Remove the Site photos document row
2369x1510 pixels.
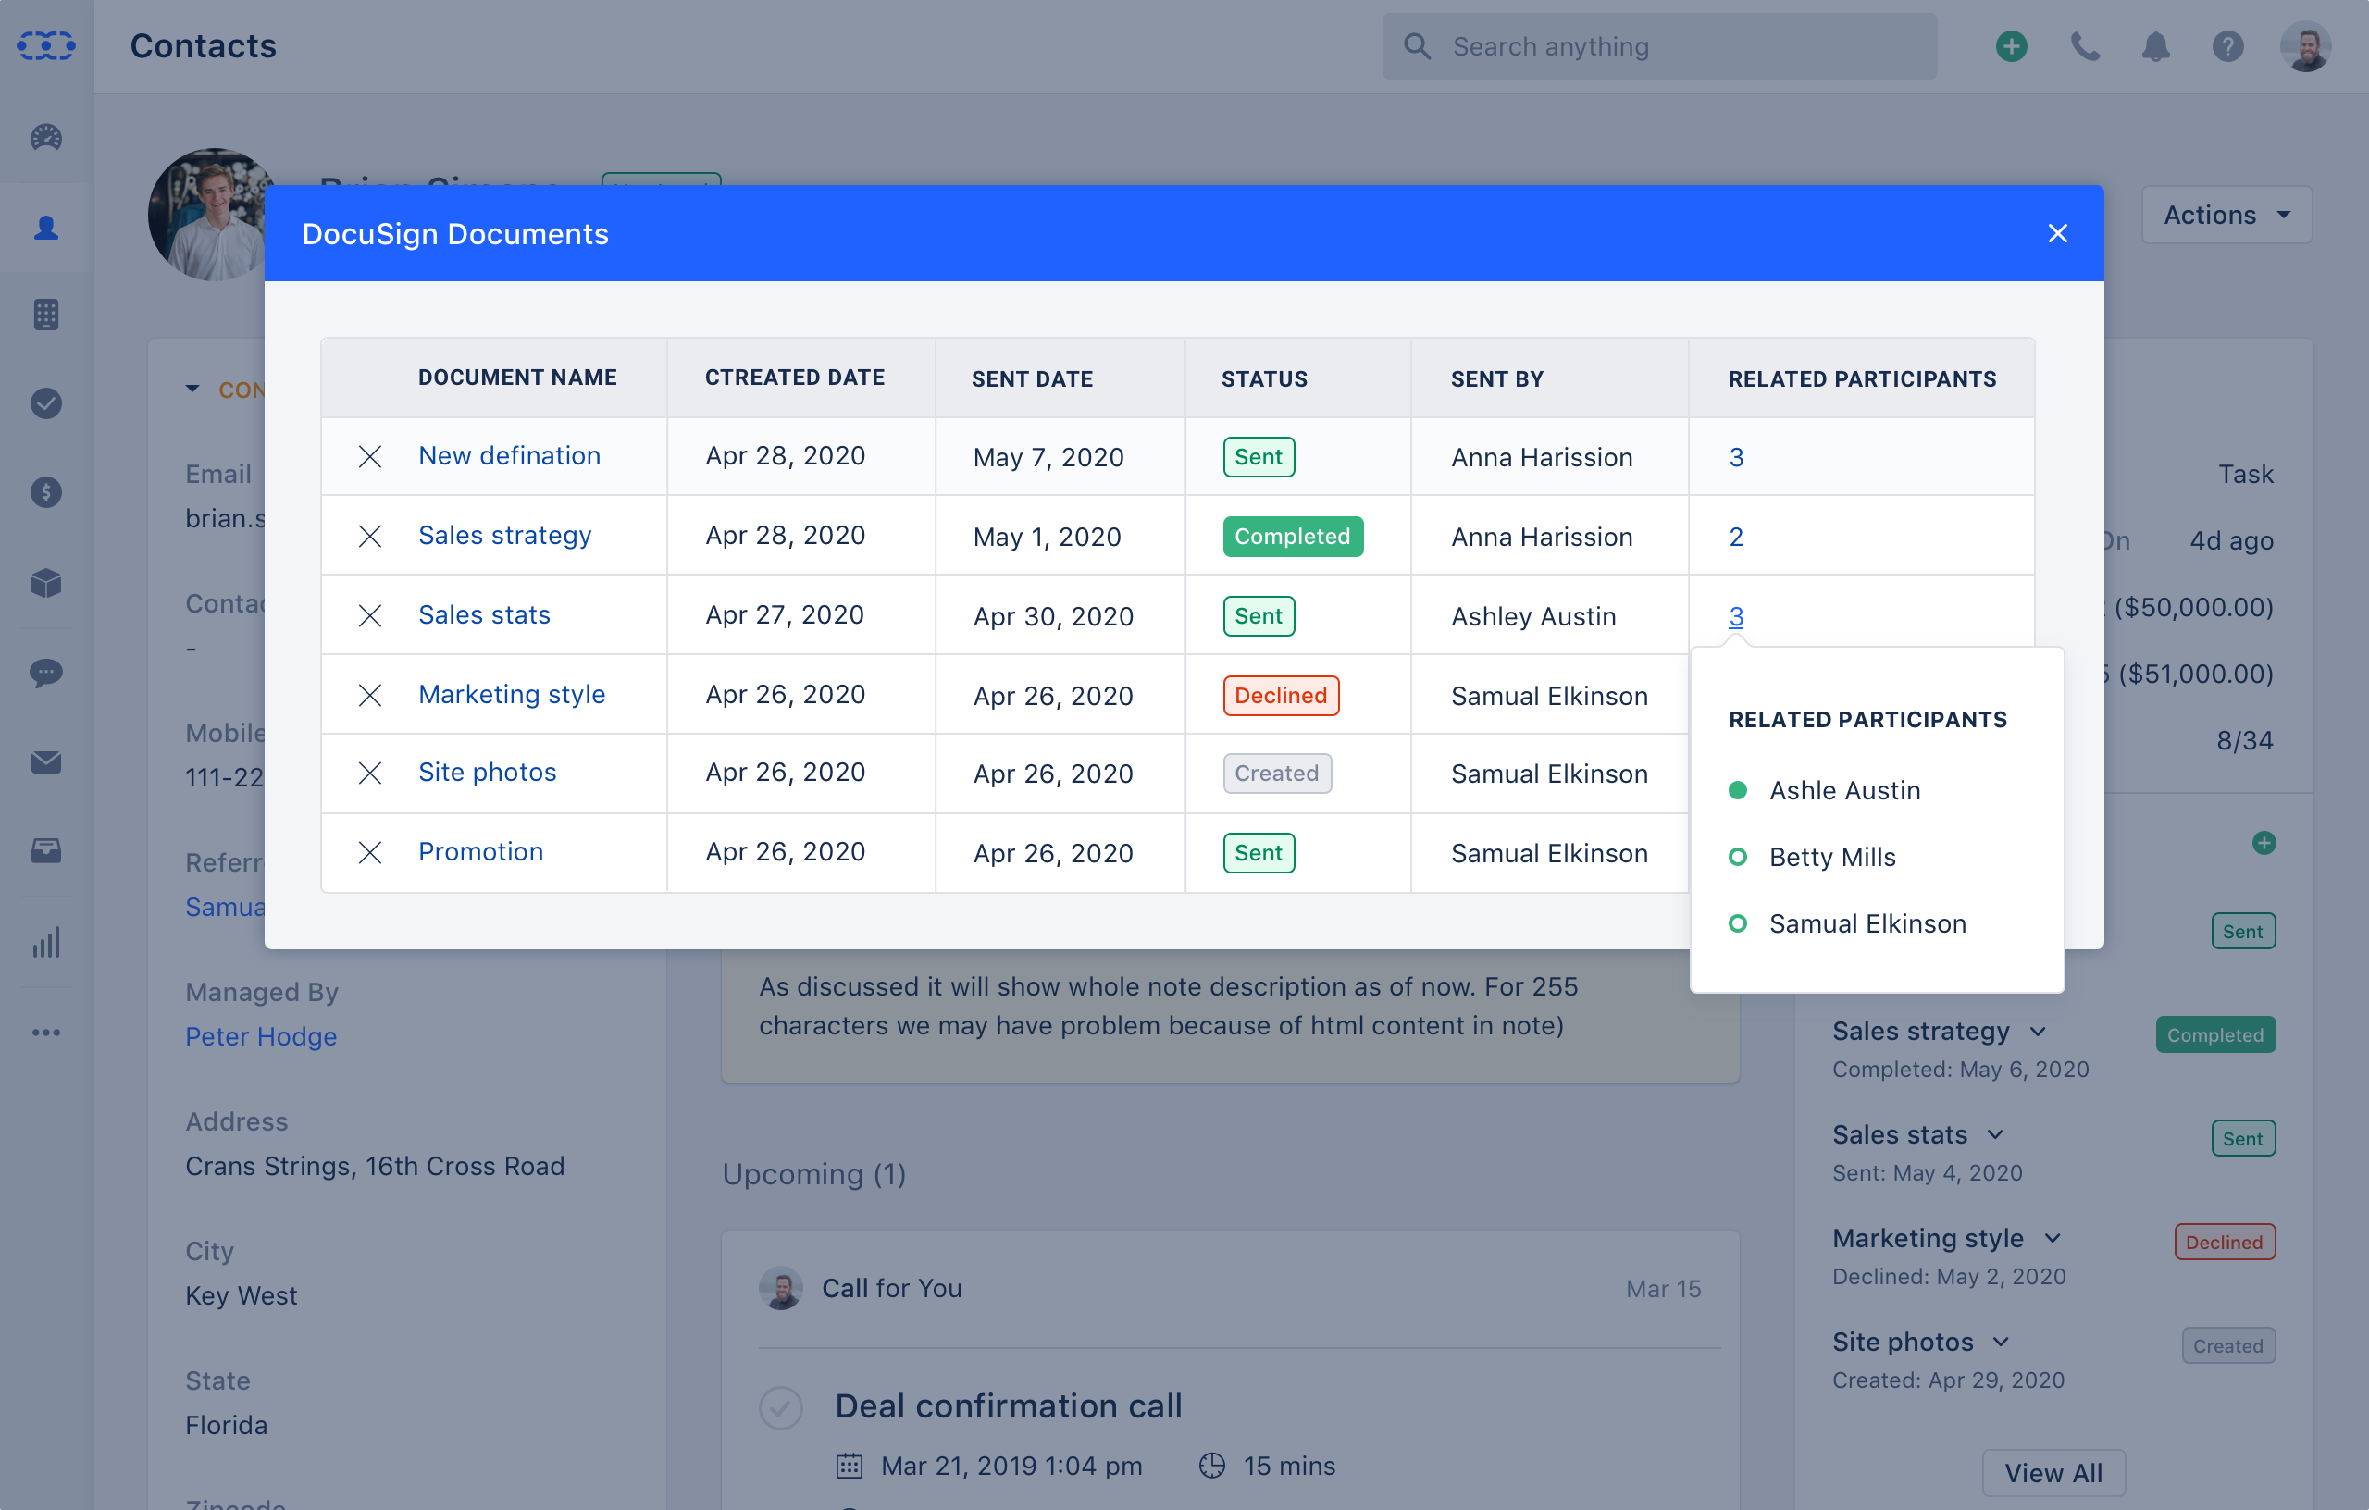pos(370,774)
